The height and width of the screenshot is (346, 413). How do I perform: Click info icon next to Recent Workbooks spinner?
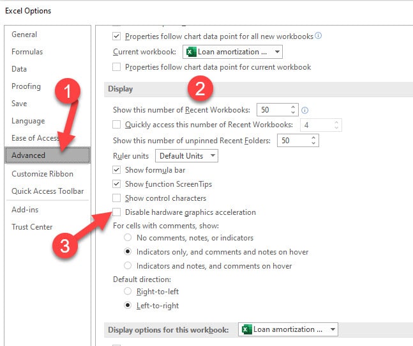click(304, 110)
